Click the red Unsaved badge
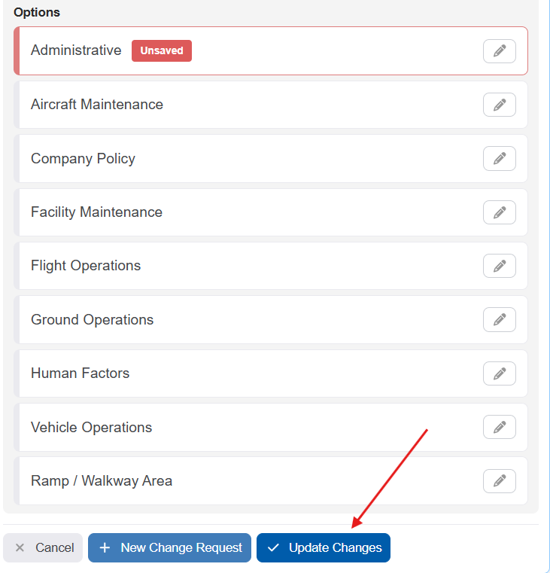 [162, 51]
